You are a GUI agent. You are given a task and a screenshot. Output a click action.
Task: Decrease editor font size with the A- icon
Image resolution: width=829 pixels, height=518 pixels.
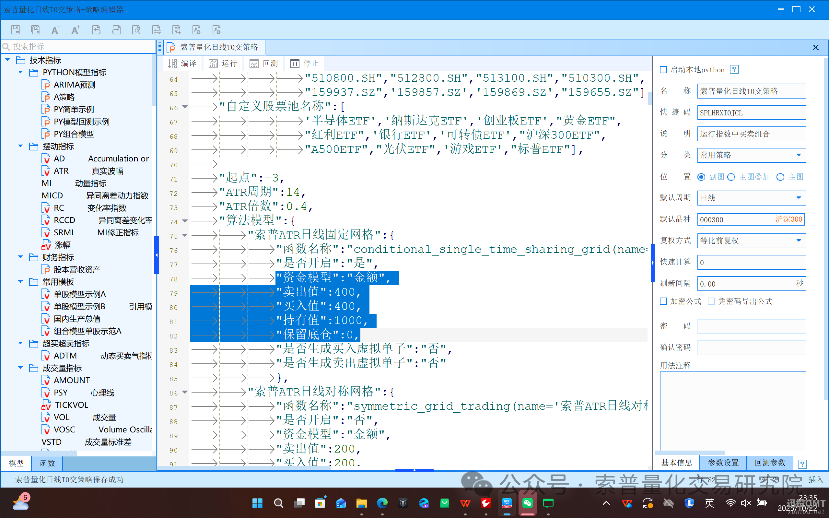[55, 30]
